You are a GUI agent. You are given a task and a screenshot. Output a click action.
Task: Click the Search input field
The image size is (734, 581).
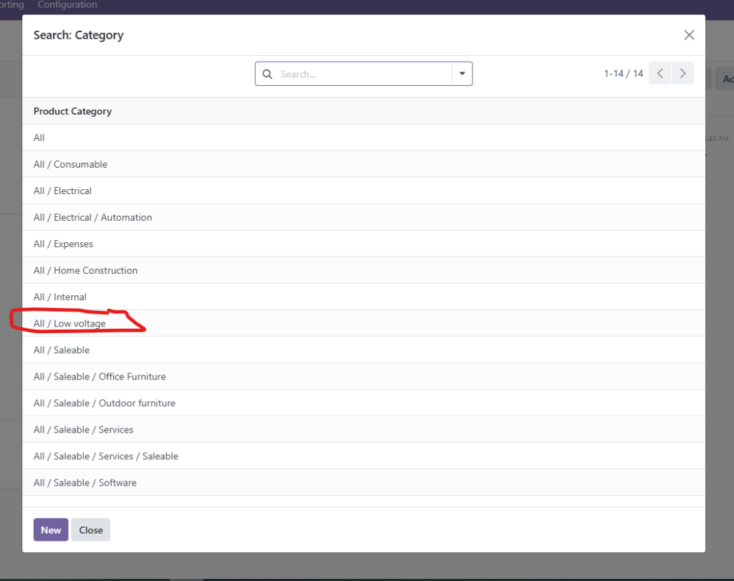[x=362, y=74]
